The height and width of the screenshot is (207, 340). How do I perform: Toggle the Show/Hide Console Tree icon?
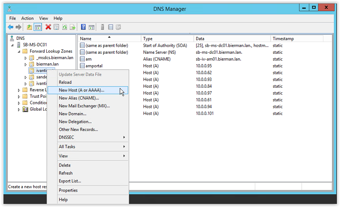[38, 27]
